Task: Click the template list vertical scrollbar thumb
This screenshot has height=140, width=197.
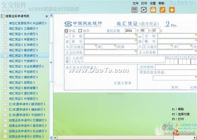Action: click(x=51, y=62)
